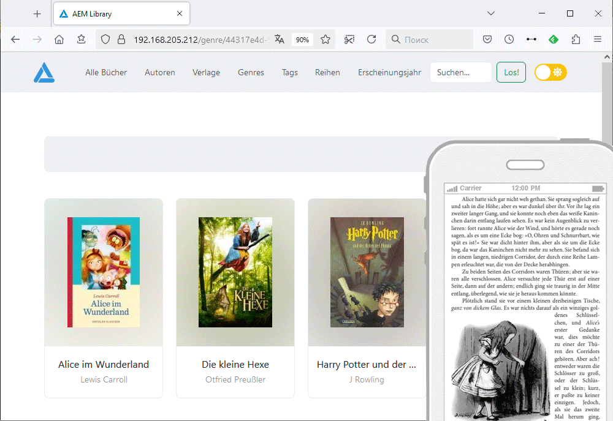
Task: Open the Pocket save icon
Action: [x=487, y=40]
